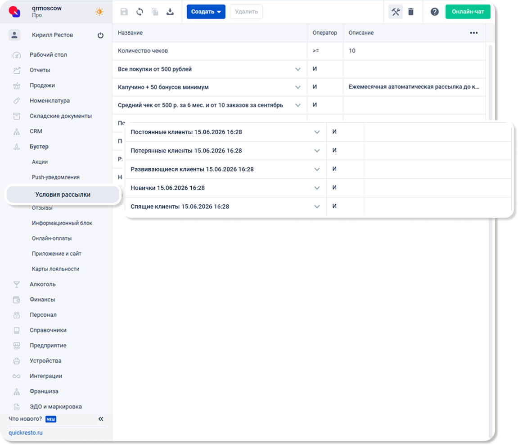Click Ежемесячная автоматическая рассылка description cell
518x445 pixels.
tap(414, 87)
